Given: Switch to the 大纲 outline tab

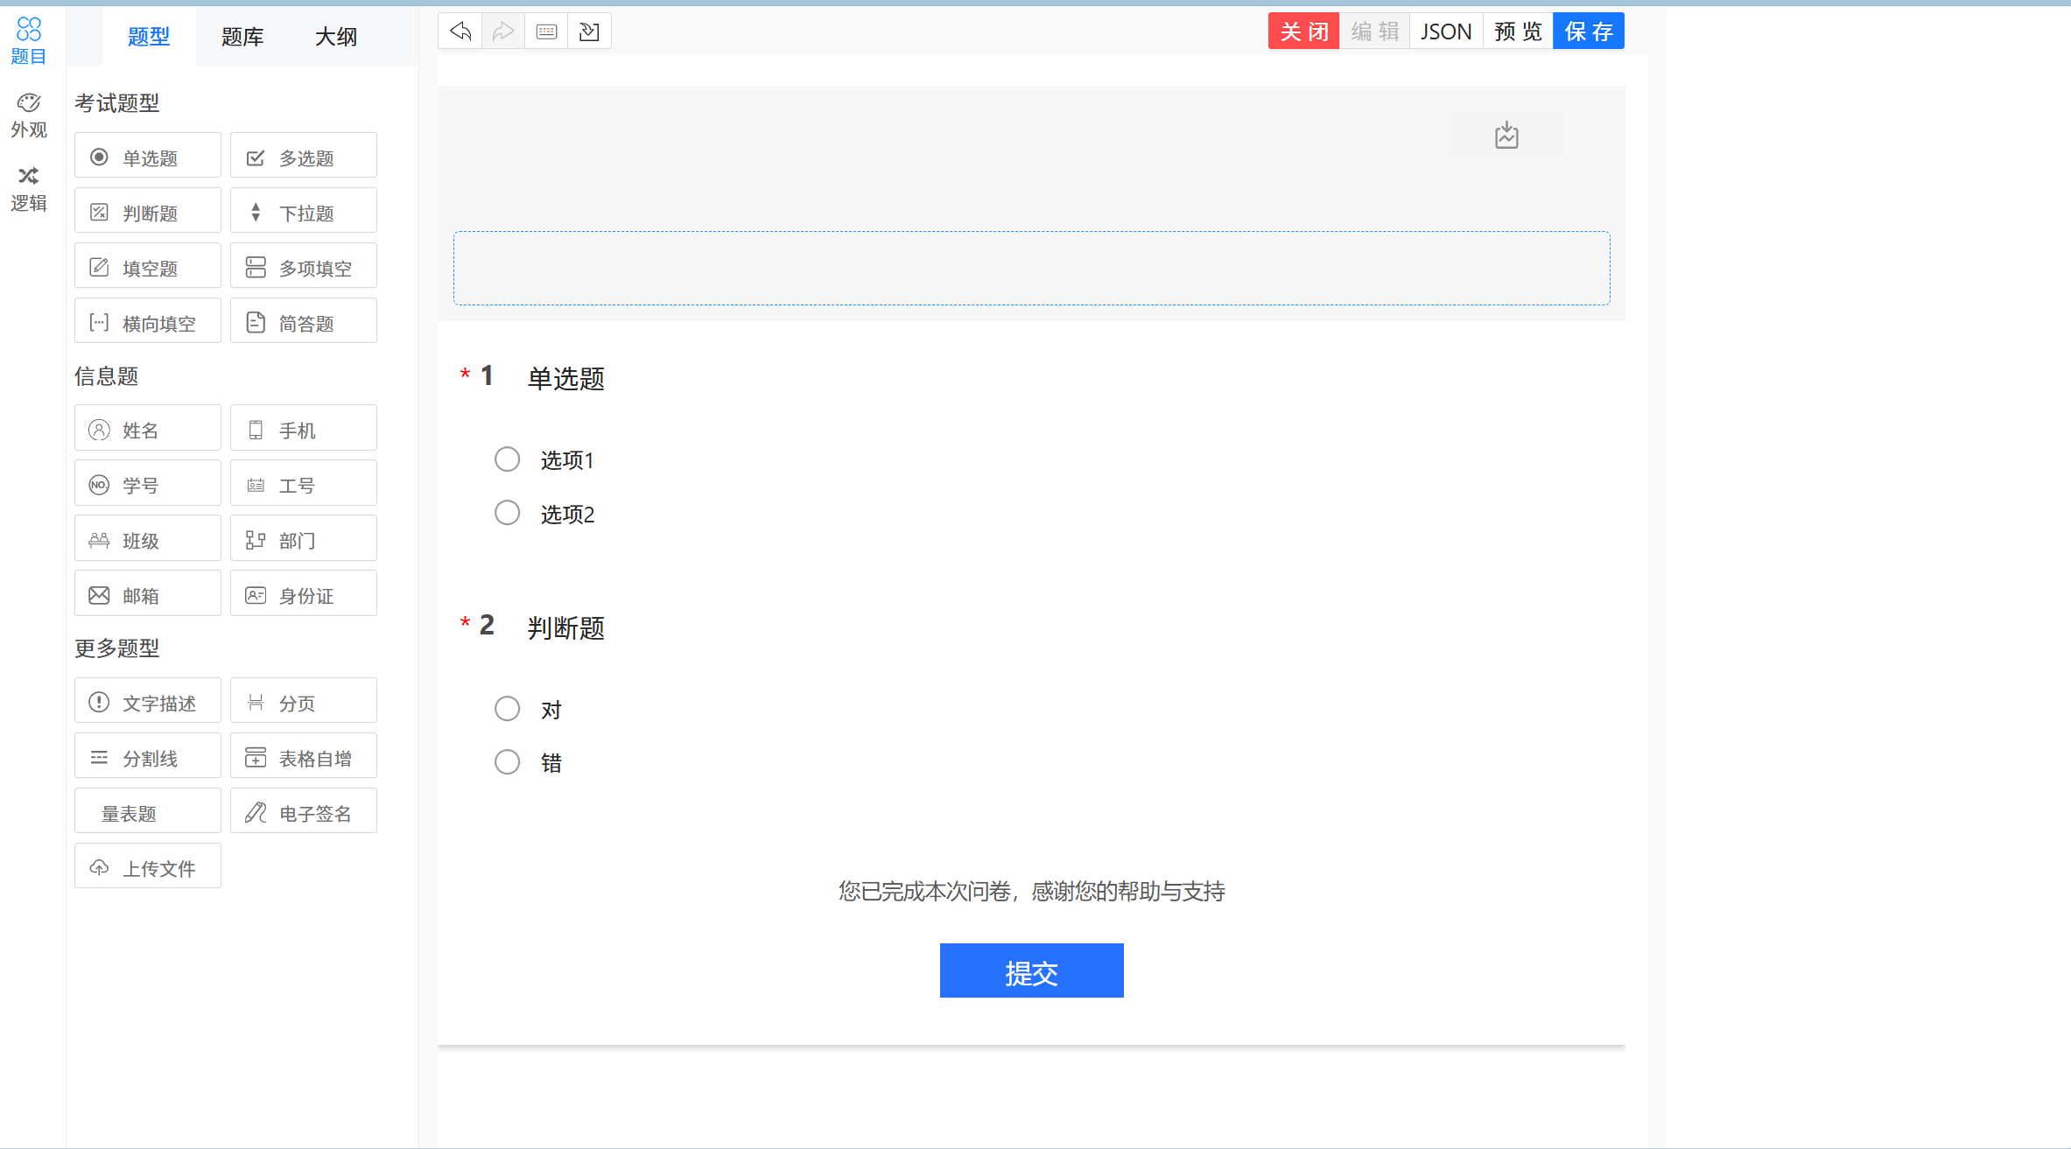Looking at the screenshot, I should coord(336,37).
